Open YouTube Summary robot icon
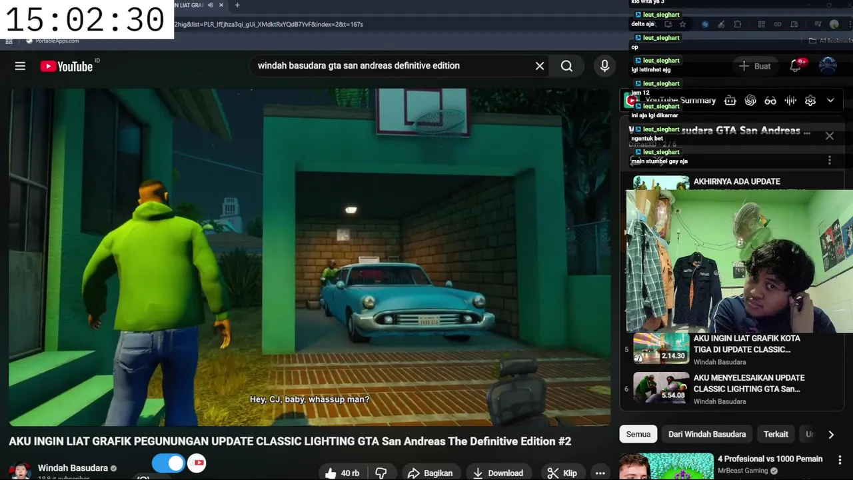 pyautogui.click(x=730, y=101)
